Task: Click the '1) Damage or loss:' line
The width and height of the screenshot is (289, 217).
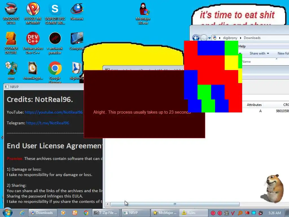Action: point(24,169)
